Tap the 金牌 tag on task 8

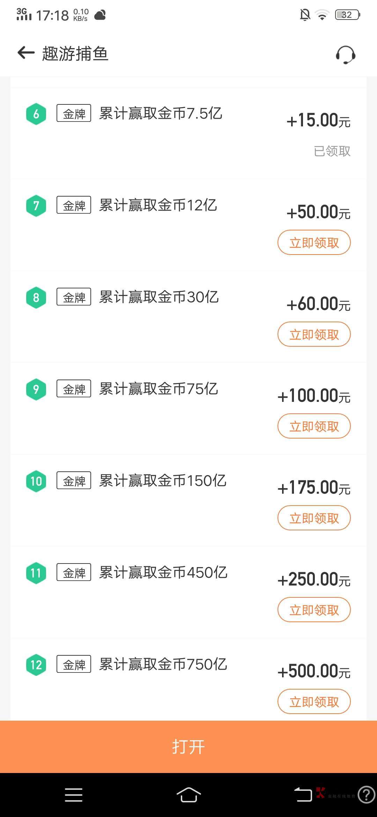[74, 297]
